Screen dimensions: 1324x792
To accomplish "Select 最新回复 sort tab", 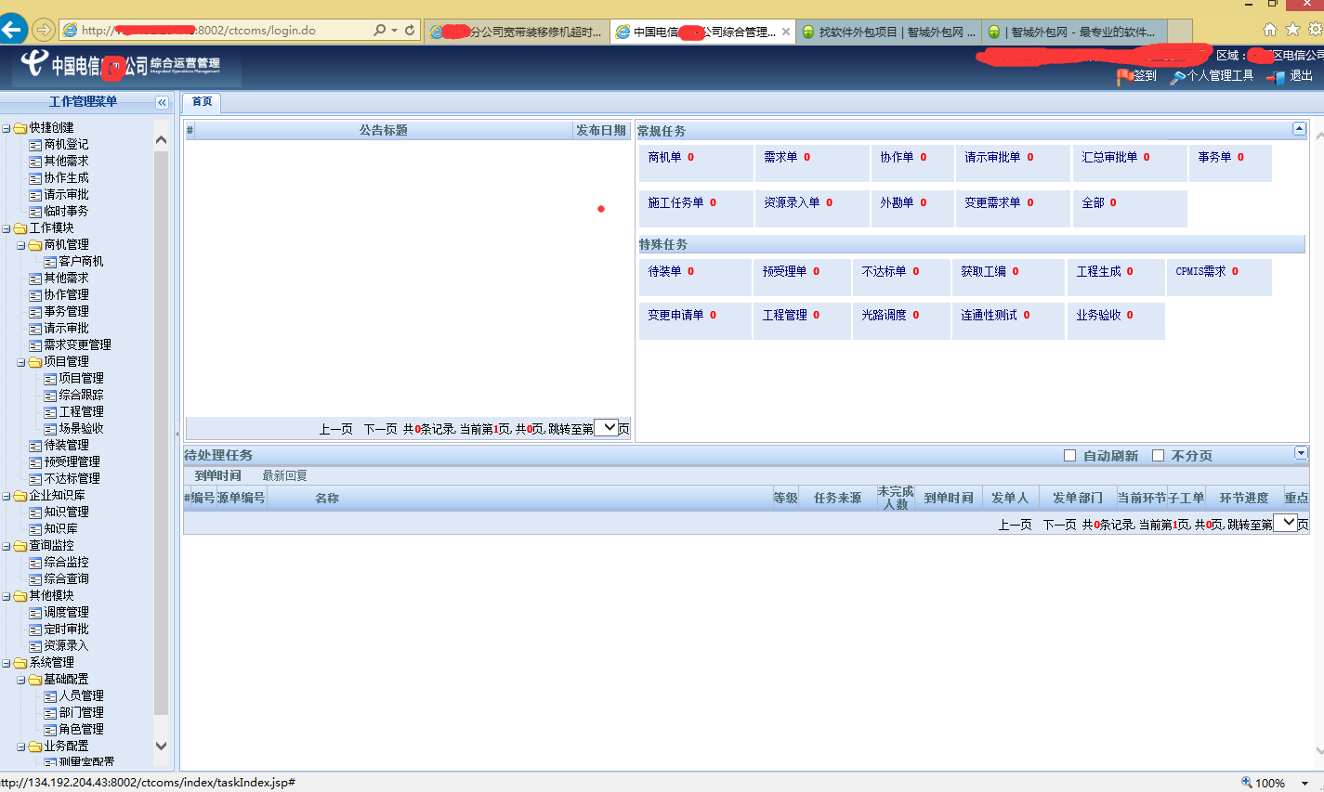I will pos(284,475).
